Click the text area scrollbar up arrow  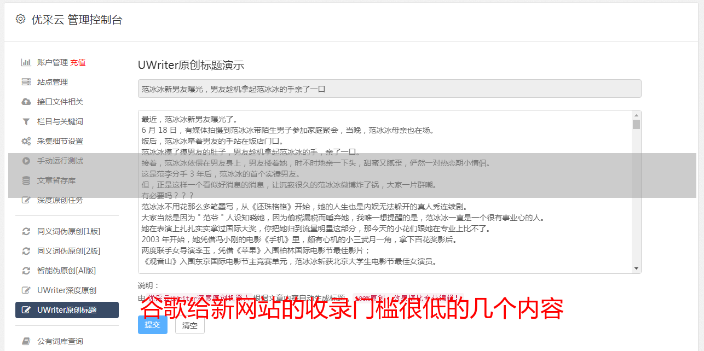636,115
